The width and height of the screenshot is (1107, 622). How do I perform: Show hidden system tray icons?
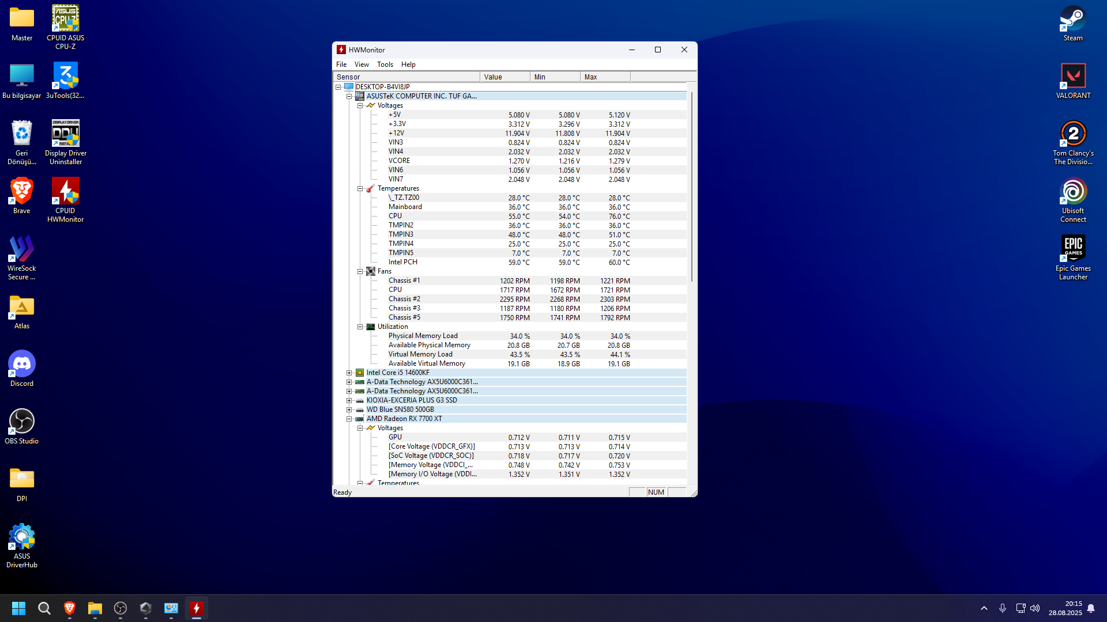tap(984, 608)
